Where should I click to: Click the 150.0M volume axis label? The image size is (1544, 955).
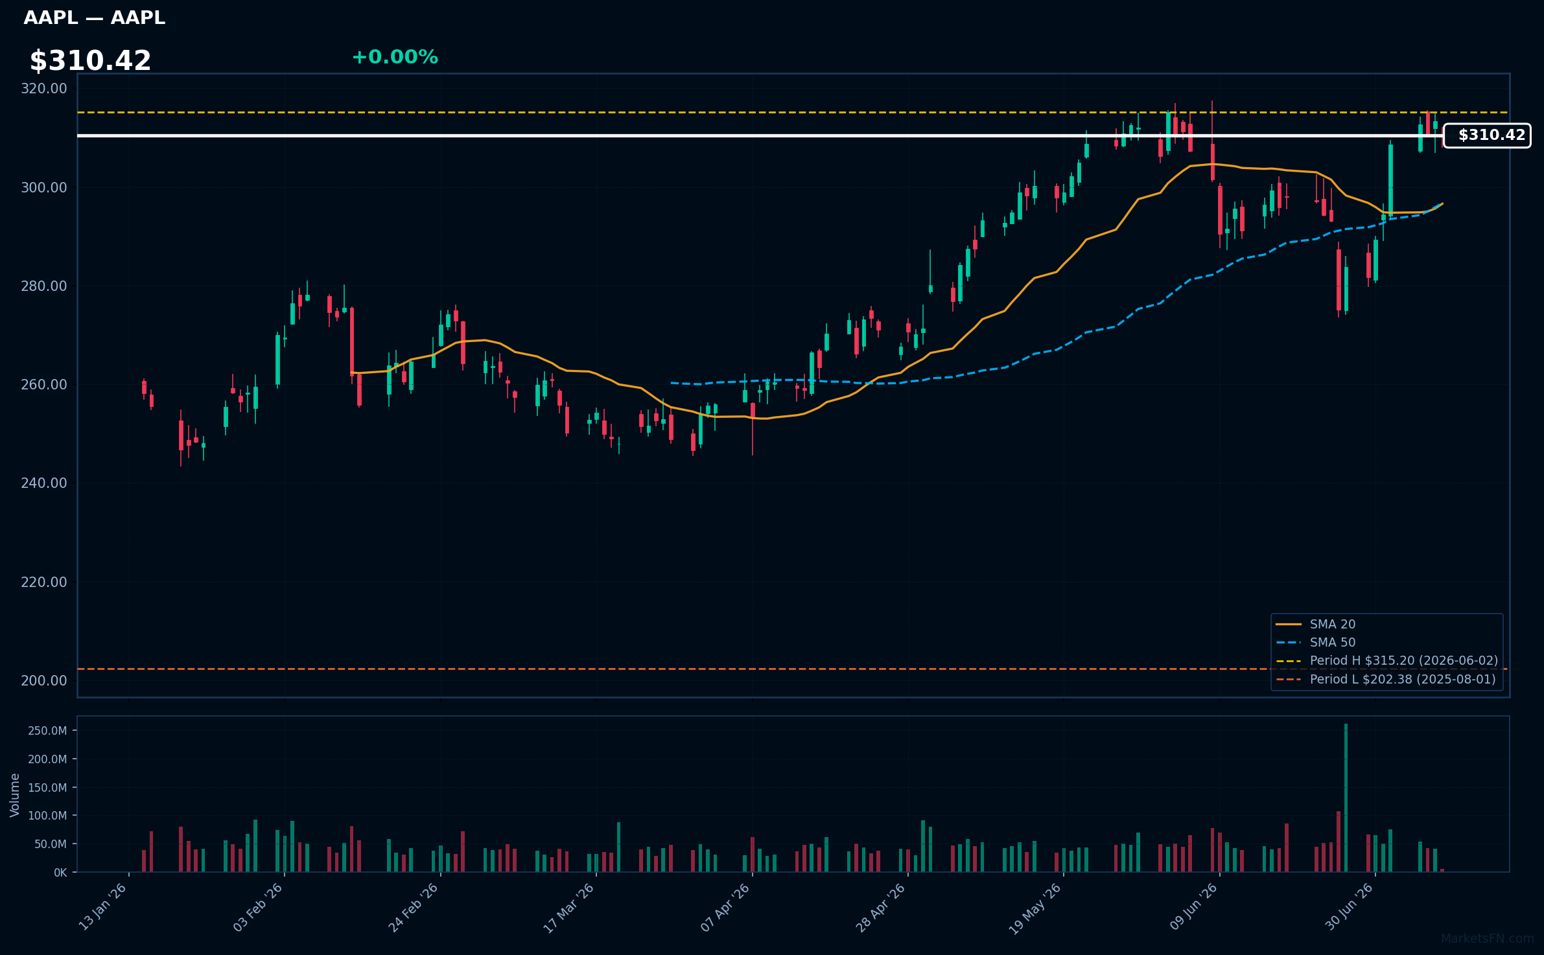tap(47, 788)
